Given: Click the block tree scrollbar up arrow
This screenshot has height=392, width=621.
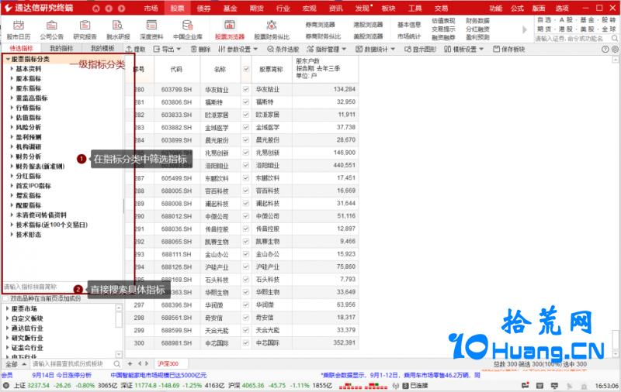Looking at the screenshot, I should [x=119, y=308].
